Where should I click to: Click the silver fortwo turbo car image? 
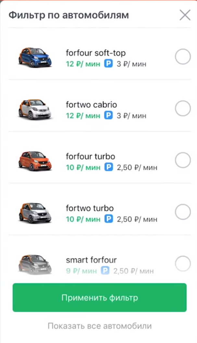click(35, 213)
